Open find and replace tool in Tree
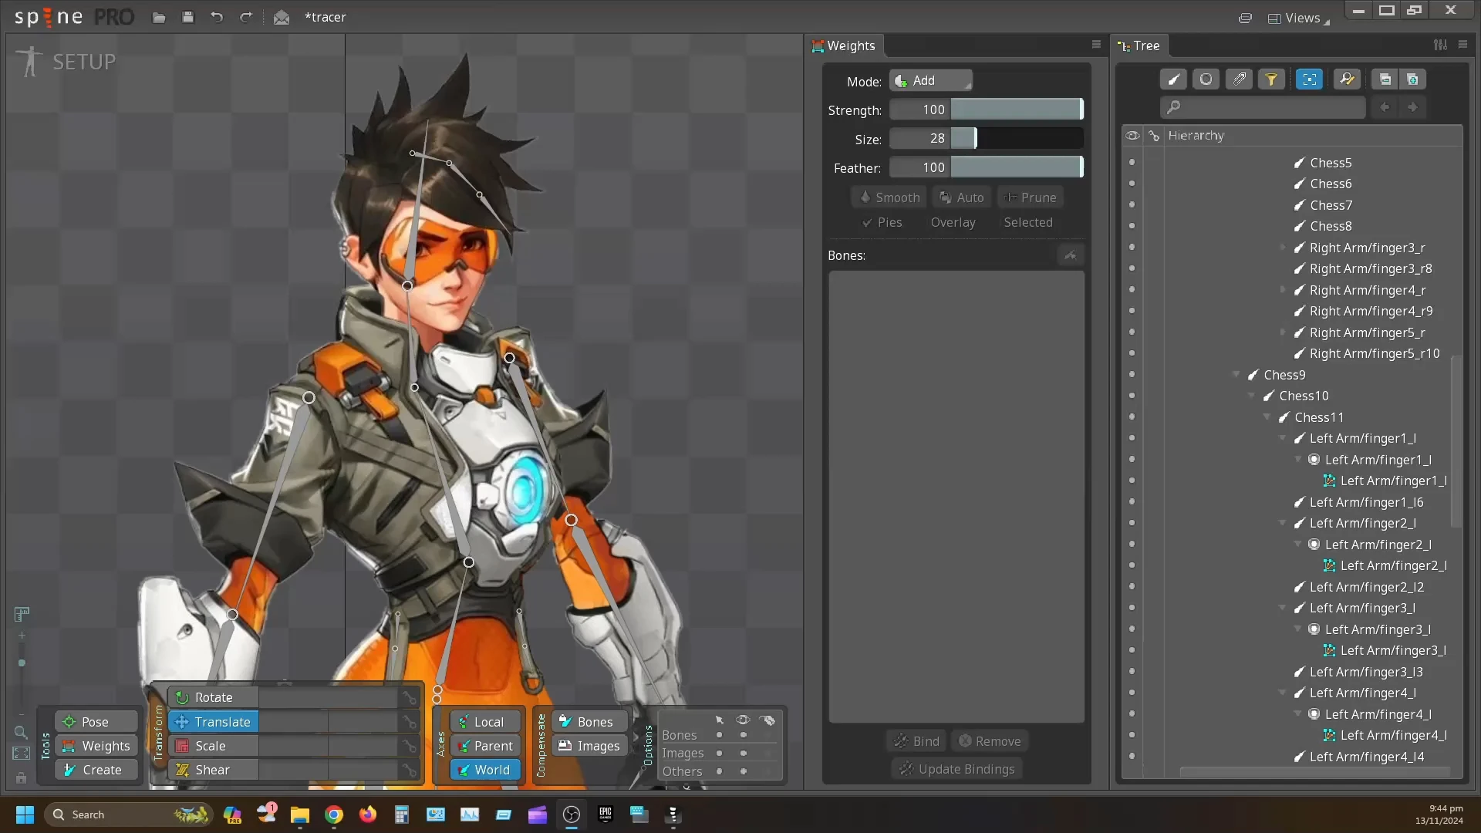Screen dimensions: 1481x833 [x=1346, y=79]
